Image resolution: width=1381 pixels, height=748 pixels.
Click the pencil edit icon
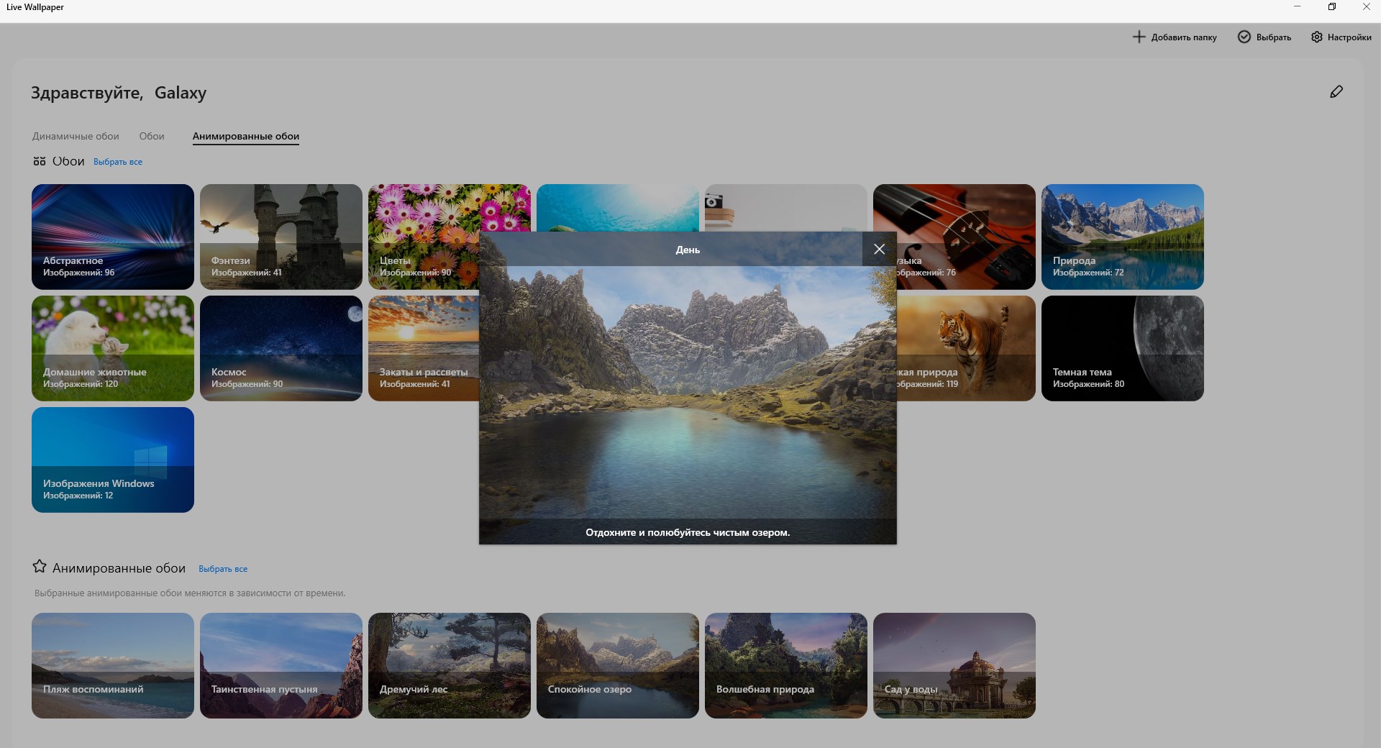pos(1336,91)
